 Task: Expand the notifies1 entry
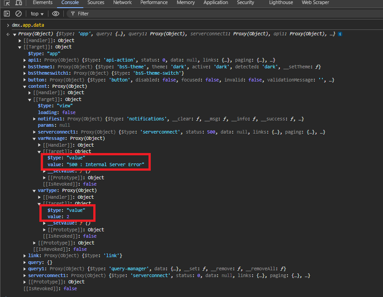point(34,119)
